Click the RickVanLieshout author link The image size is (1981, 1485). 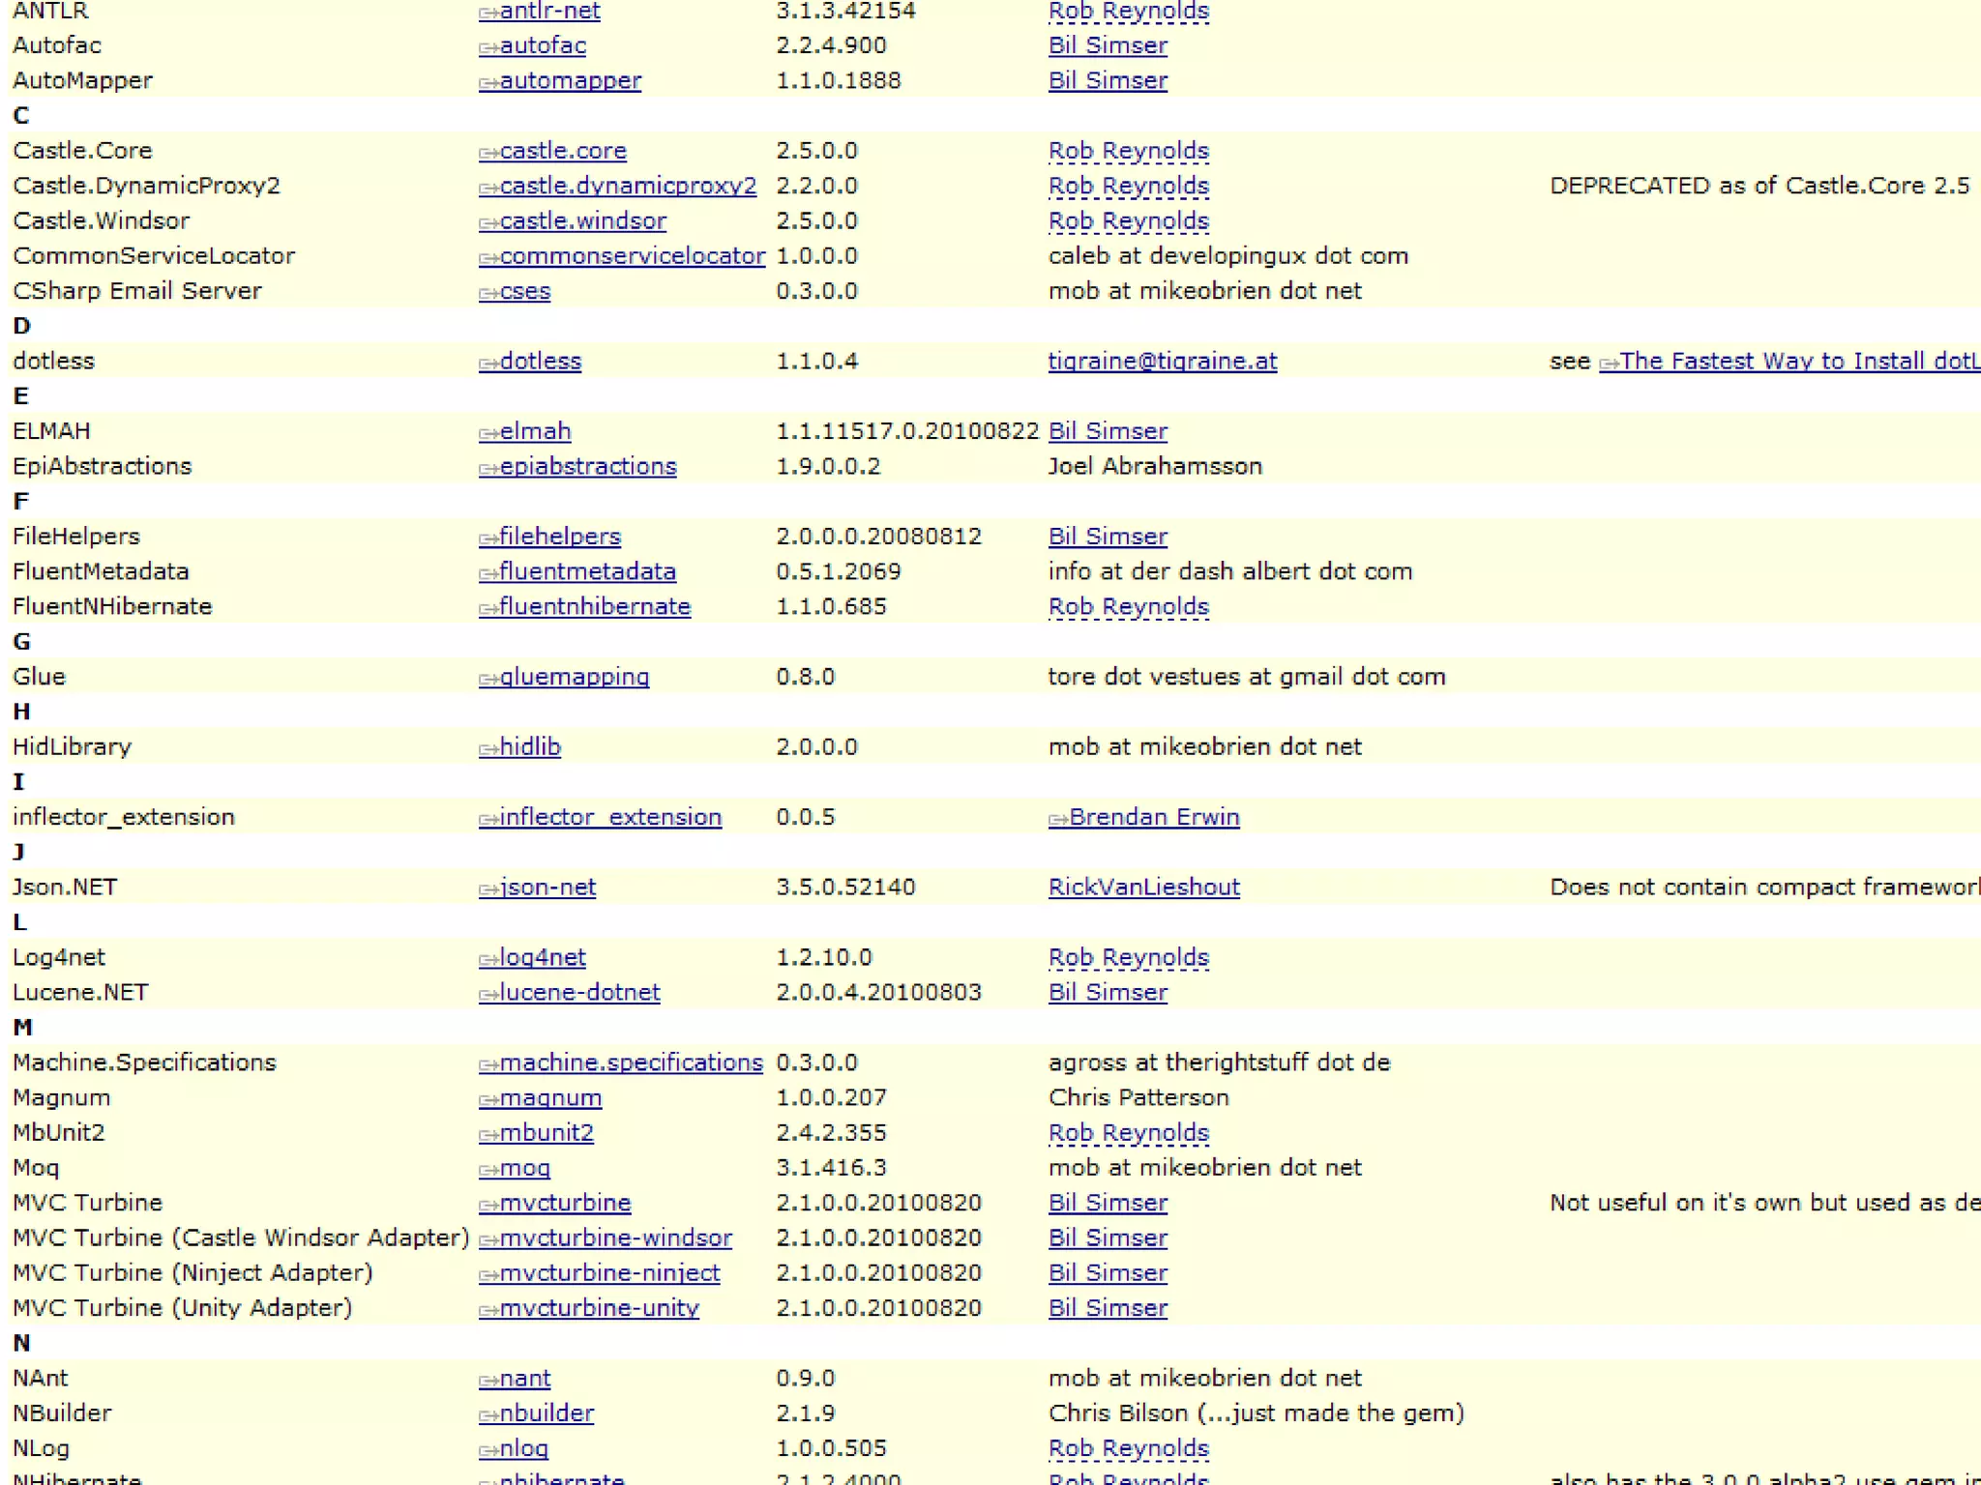point(1143,888)
